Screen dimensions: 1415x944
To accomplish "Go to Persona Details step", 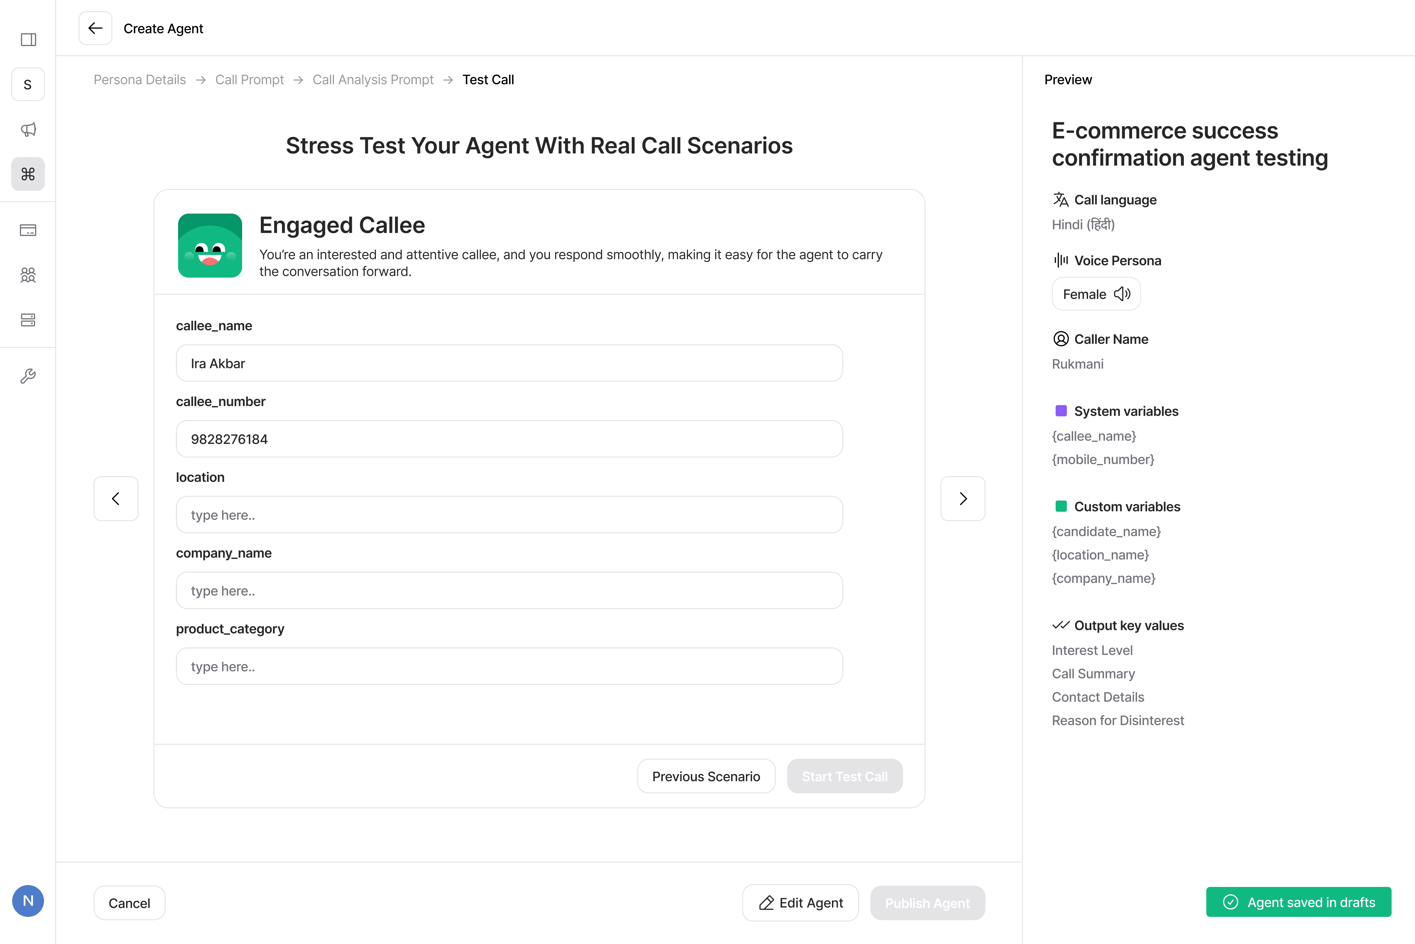I will tap(140, 80).
